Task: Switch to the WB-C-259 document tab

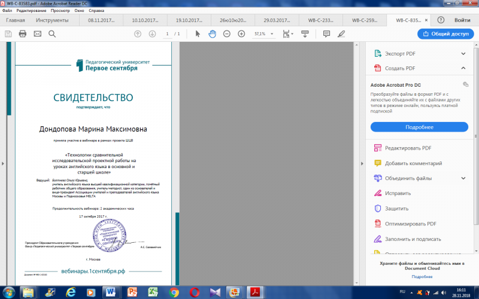Action: pos(365,20)
